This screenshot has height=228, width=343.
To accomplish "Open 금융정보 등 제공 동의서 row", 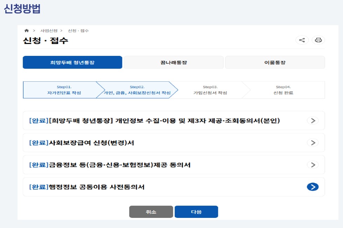I will 174,165.
